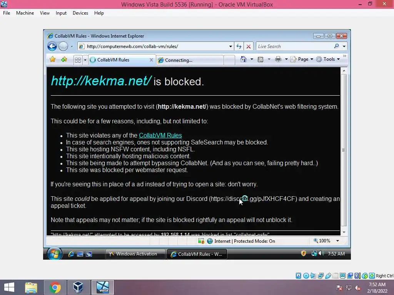This screenshot has width=394, height=295.
Task: Follow the CollabVM Rules hyperlink
Action: point(160,136)
